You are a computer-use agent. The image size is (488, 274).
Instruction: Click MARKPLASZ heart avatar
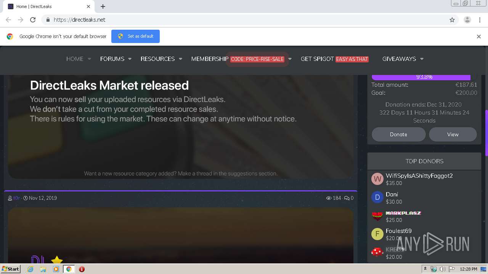[377, 216]
